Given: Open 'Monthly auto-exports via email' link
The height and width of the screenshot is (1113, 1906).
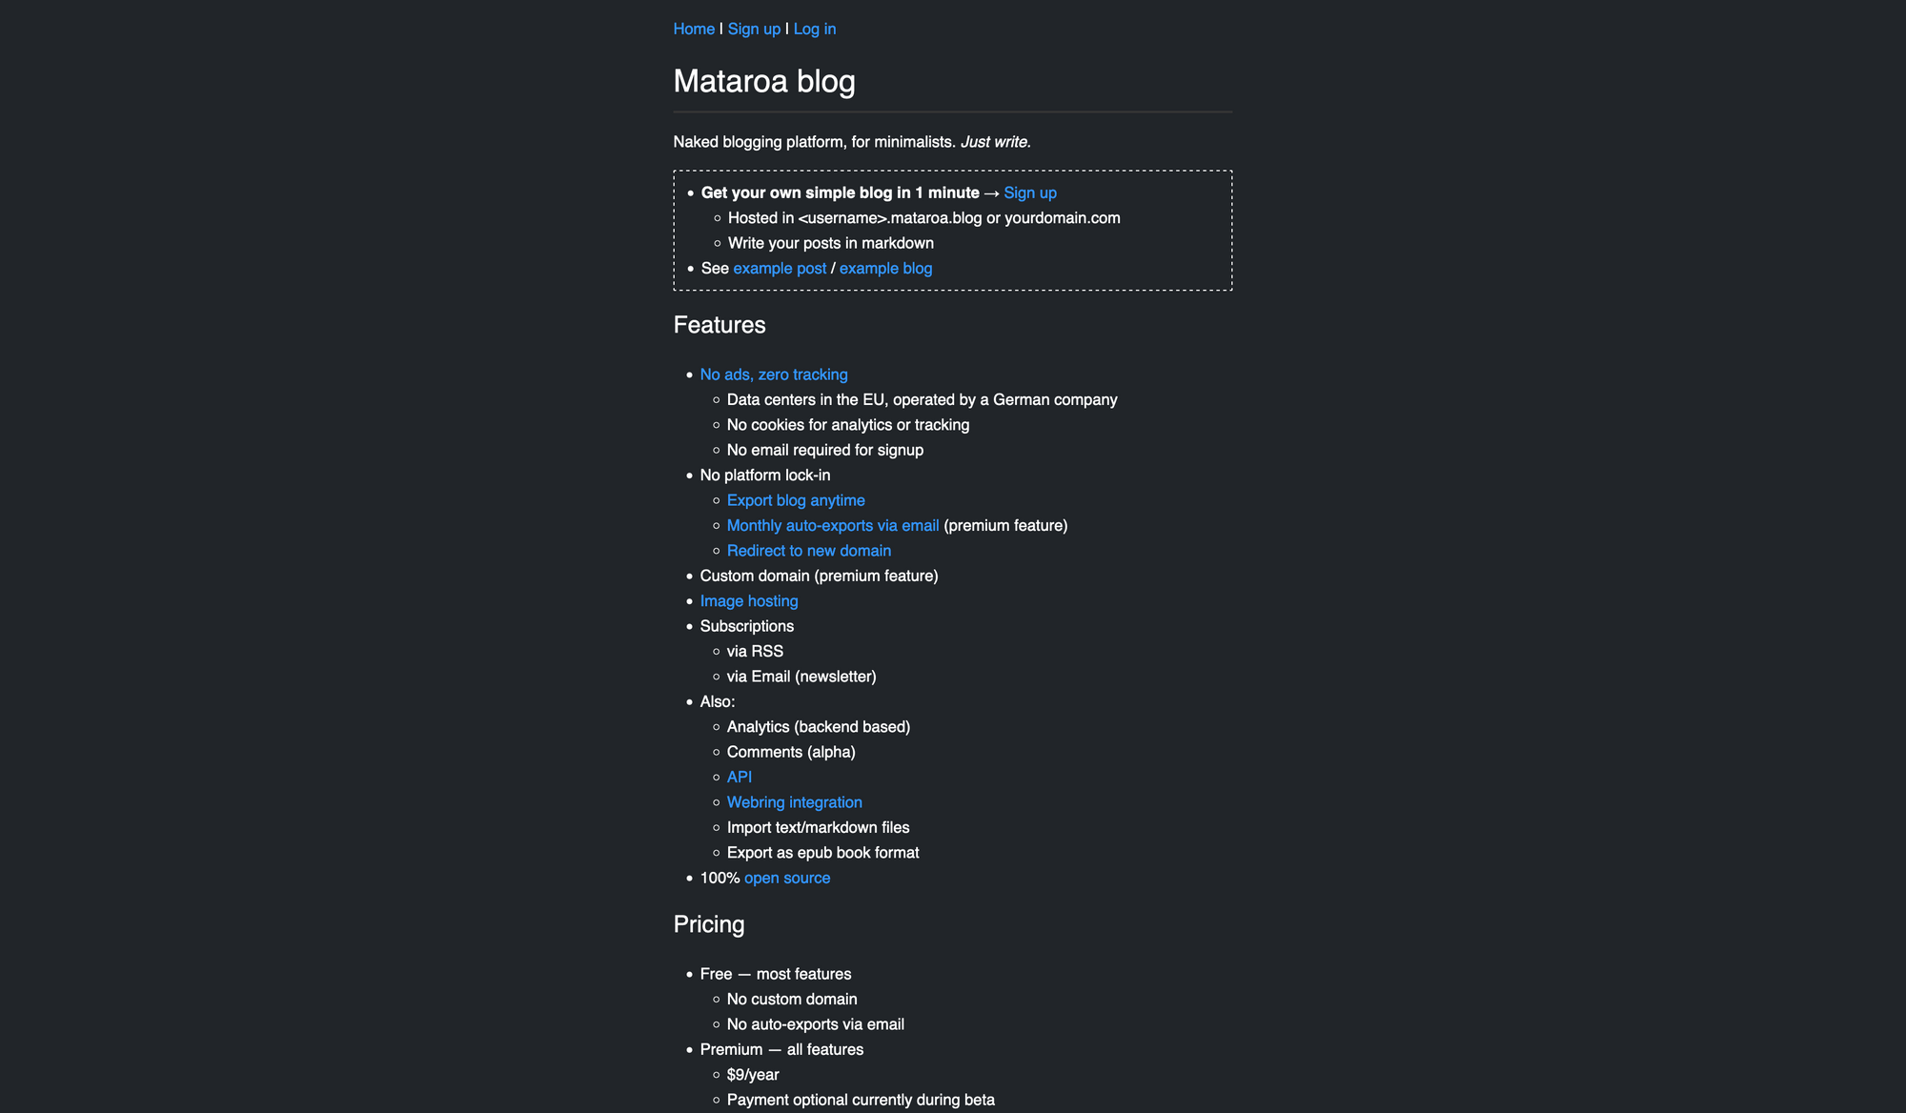Looking at the screenshot, I should (x=832, y=525).
